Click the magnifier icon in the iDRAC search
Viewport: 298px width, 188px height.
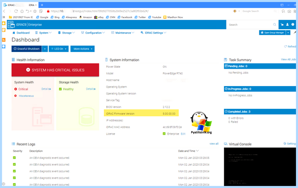275,25
